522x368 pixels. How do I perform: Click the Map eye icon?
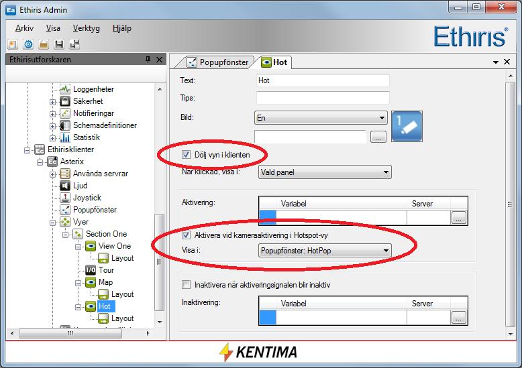click(x=91, y=282)
